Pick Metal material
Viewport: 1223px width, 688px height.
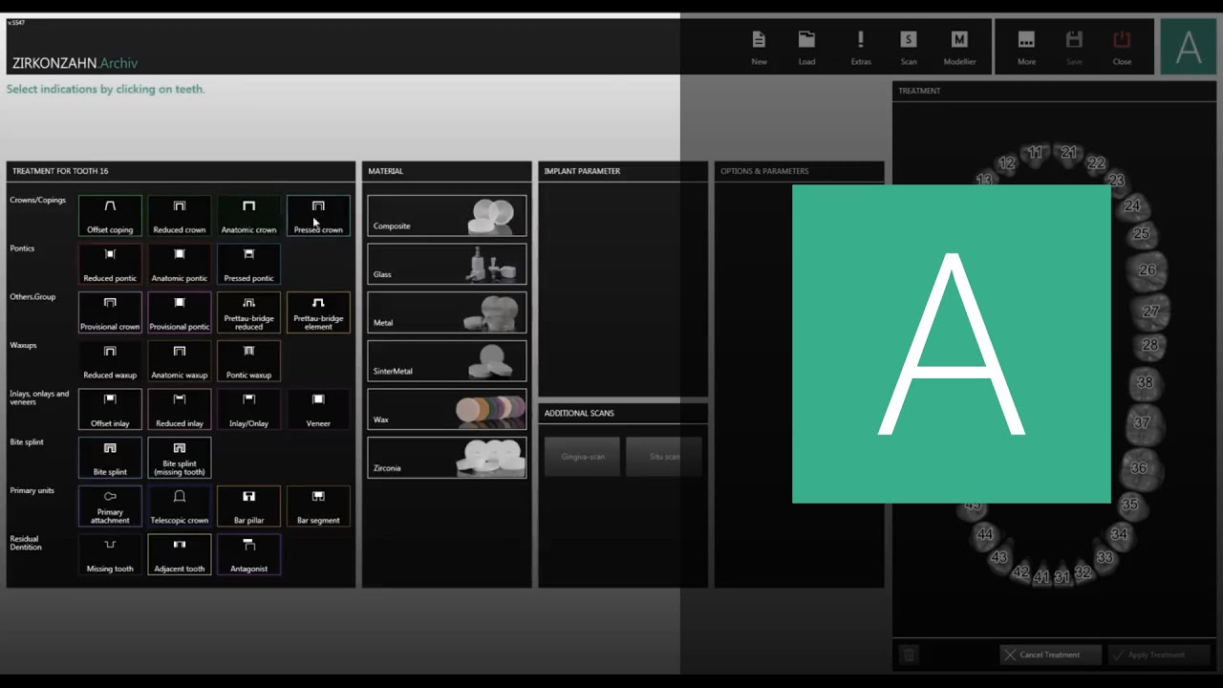pyautogui.click(x=447, y=312)
